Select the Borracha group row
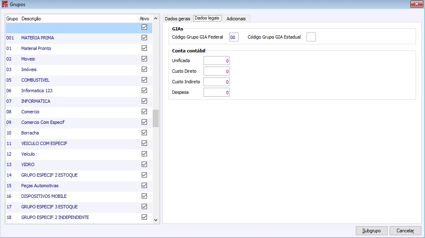Image resolution: width=425 pixels, height=238 pixels. tap(79, 133)
